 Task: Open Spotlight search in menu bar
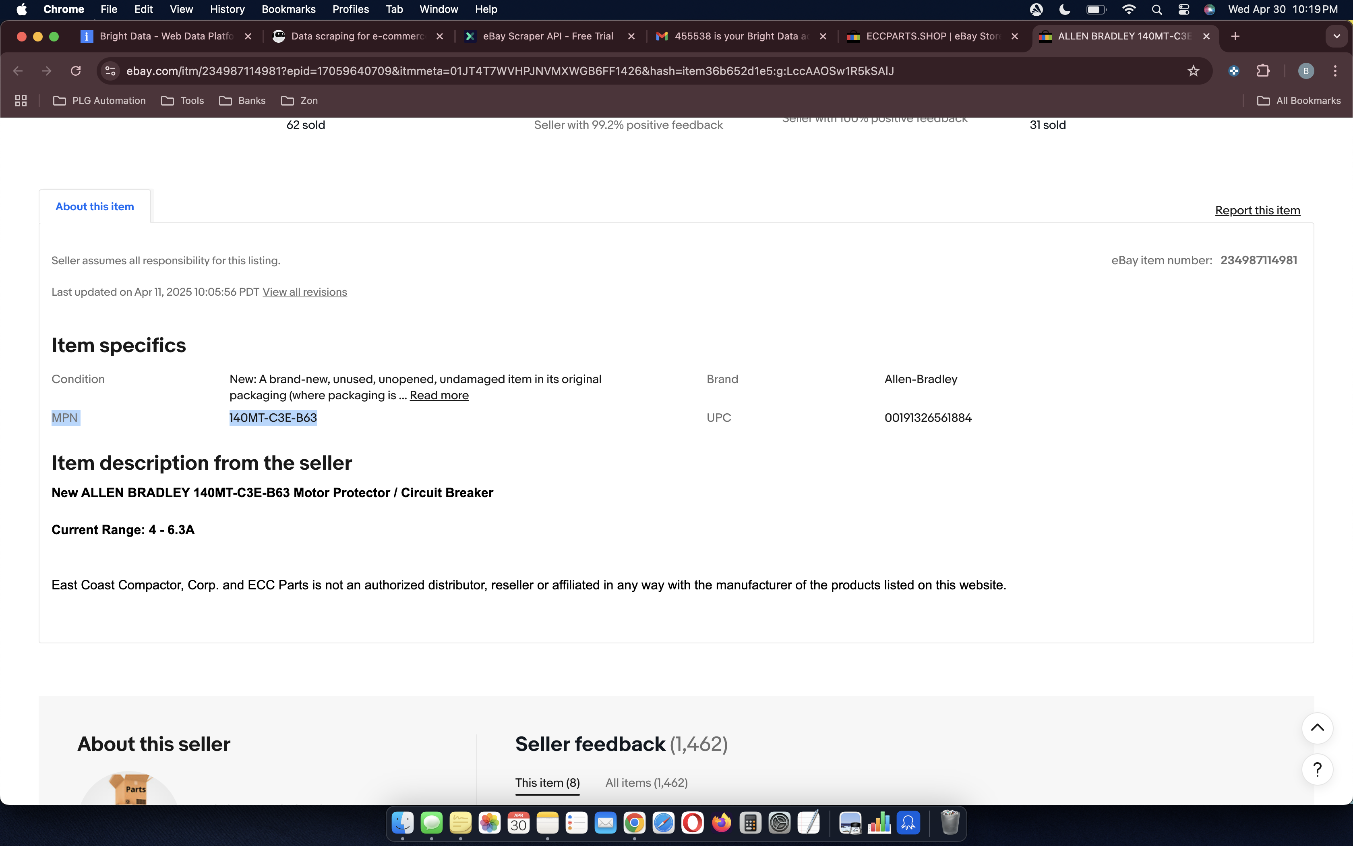click(1157, 10)
